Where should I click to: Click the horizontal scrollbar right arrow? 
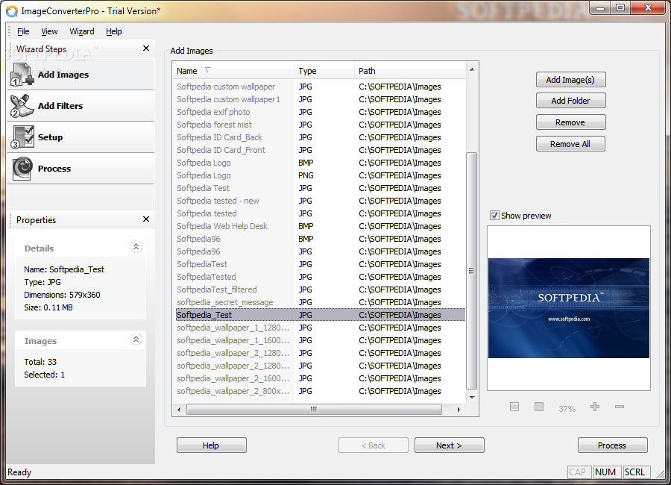(459, 410)
